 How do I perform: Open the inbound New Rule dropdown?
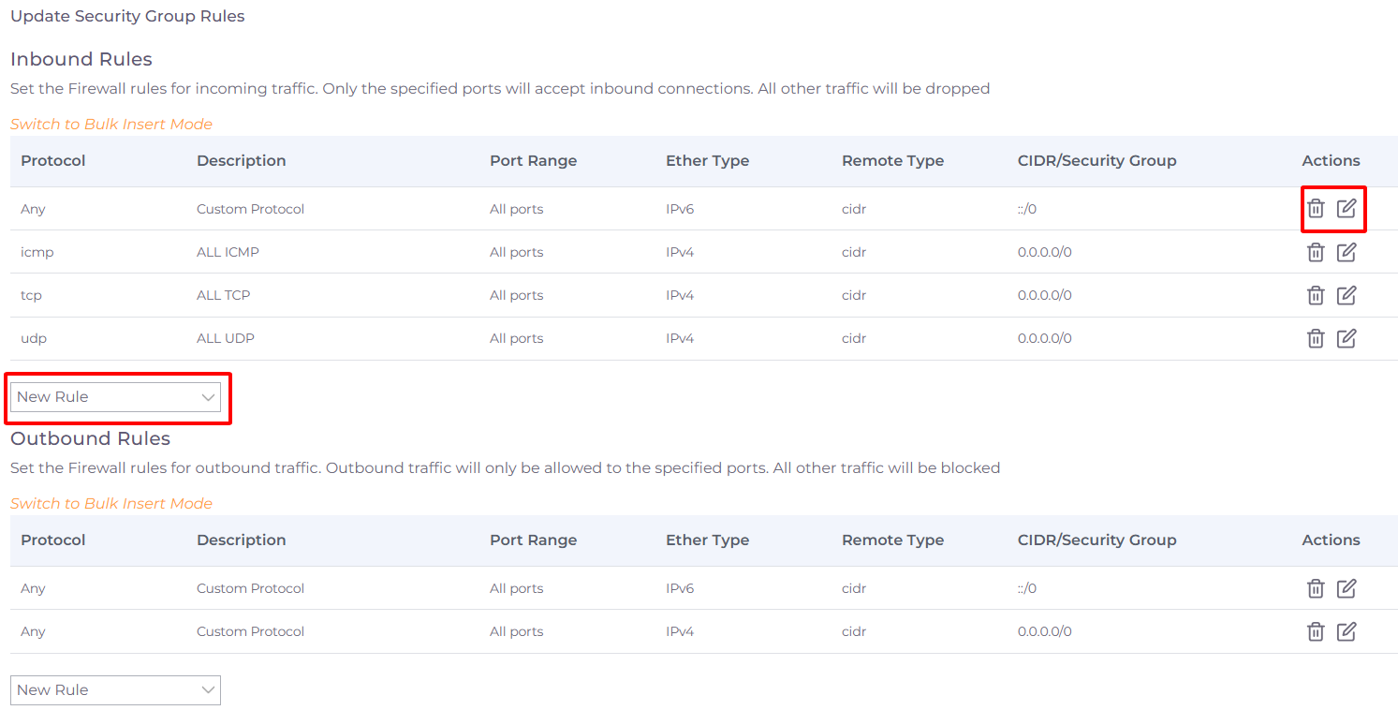115,397
